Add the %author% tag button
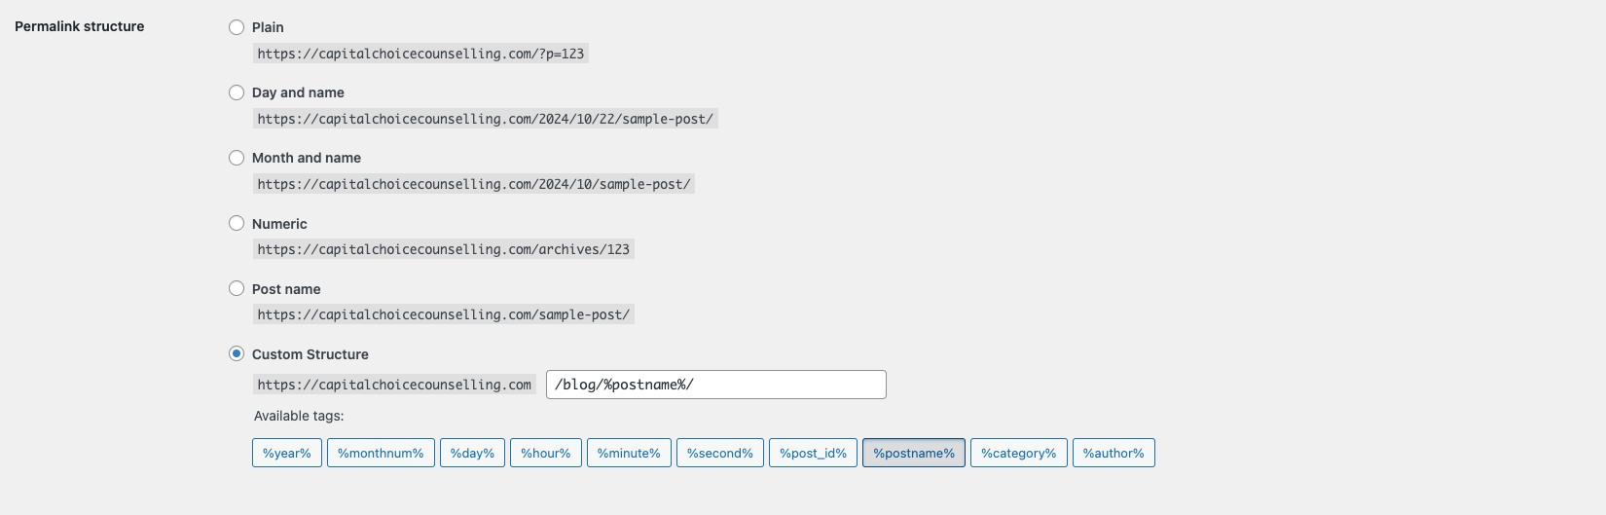The image size is (1606, 515). pyautogui.click(x=1113, y=454)
